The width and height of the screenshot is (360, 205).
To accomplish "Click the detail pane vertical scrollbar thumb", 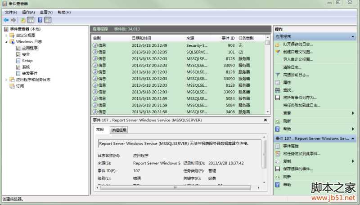I will click(x=264, y=154).
